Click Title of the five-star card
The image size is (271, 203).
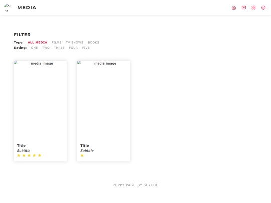click(21, 146)
